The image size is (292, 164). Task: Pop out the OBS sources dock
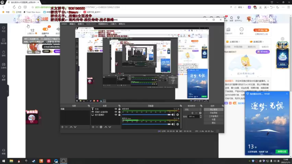coord(119,106)
